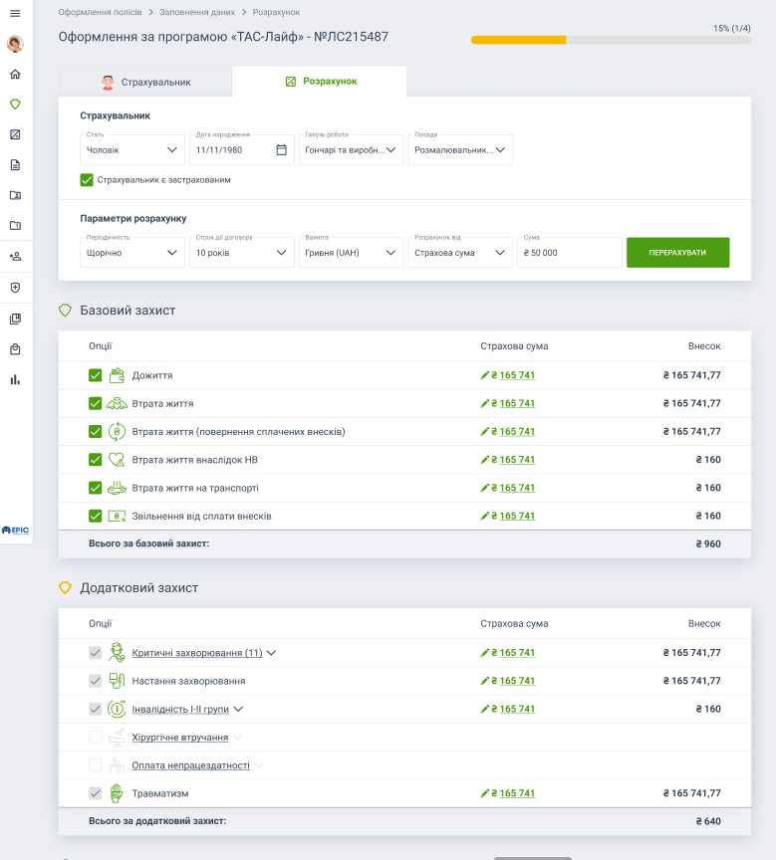Go to the home icon in sidebar
Viewport: 776px width, 860px height.
click(15, 75)
